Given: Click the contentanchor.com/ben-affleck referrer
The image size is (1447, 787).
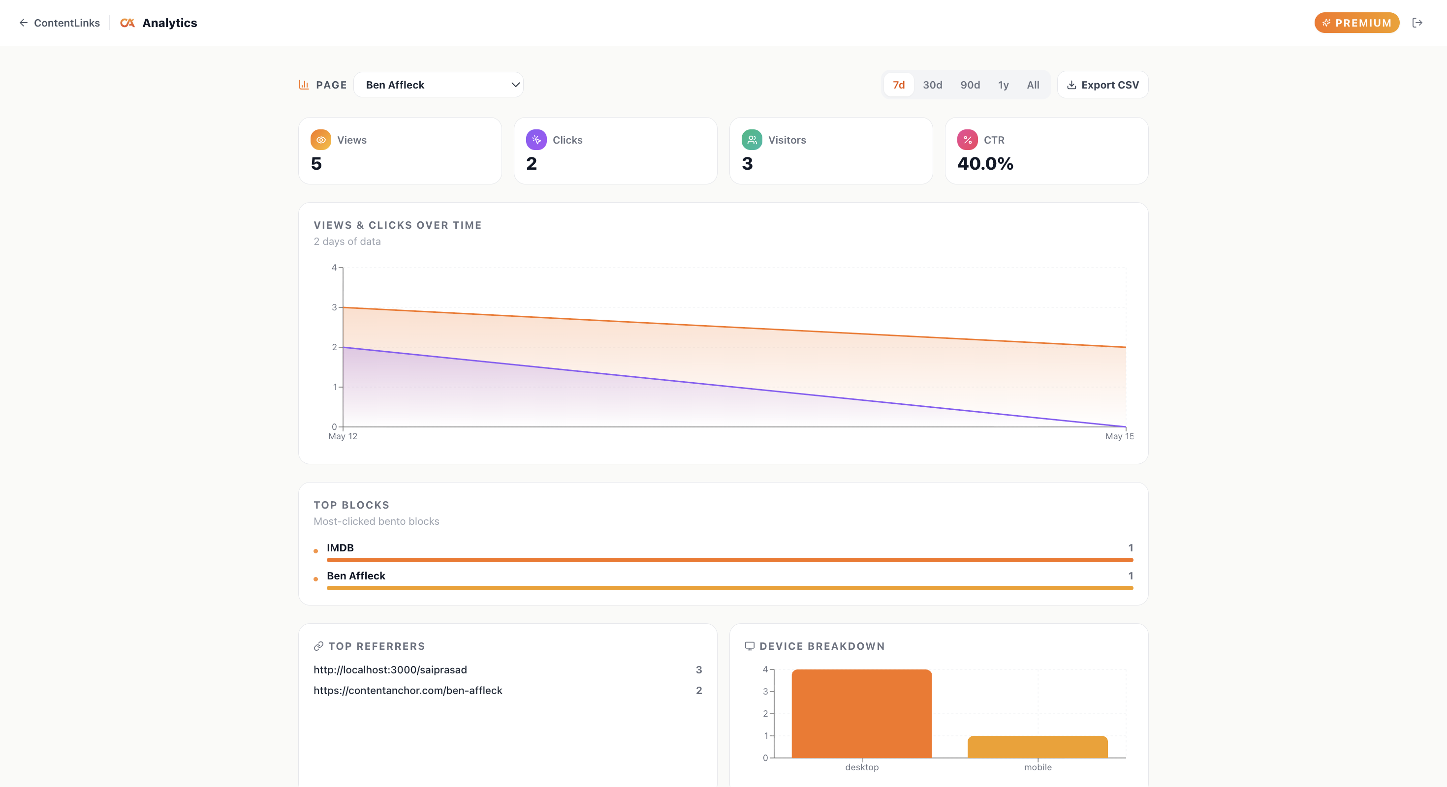Looking at the screenshot, I should tap(408, 691).
